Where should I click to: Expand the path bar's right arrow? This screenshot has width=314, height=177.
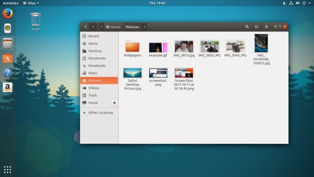click(144, 27)
